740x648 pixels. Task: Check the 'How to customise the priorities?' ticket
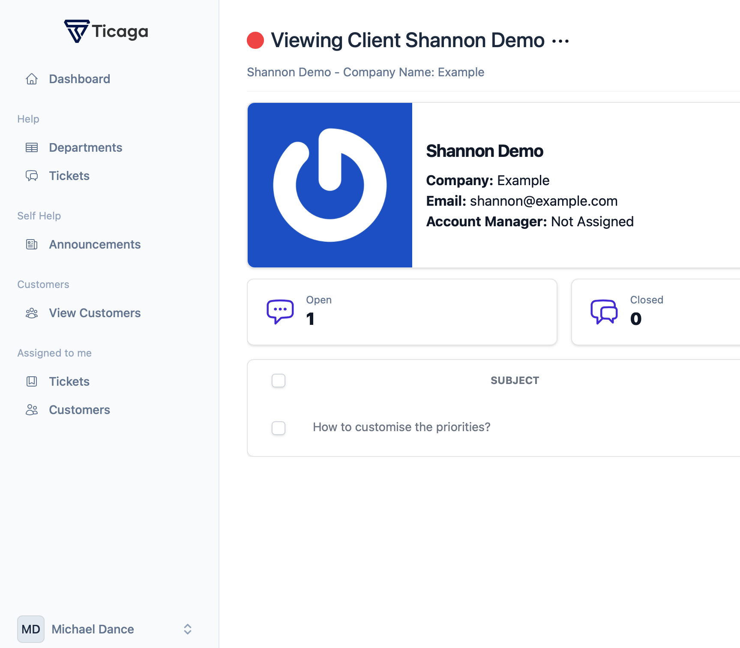279,428
